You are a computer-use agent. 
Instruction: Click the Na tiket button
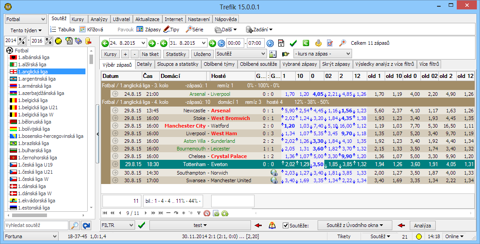150,54
